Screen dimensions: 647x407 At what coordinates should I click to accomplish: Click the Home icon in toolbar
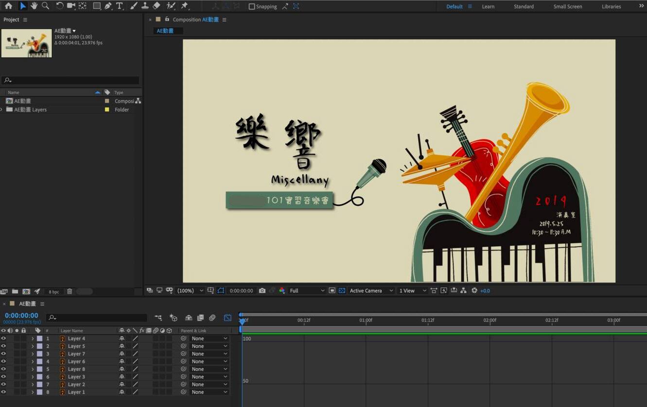[x=8, y=6]
